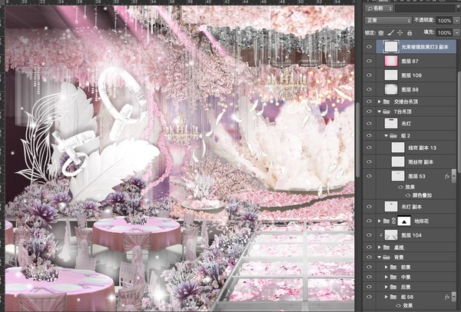
Task: Expand the 后景 group
Action: coord(386,287)
